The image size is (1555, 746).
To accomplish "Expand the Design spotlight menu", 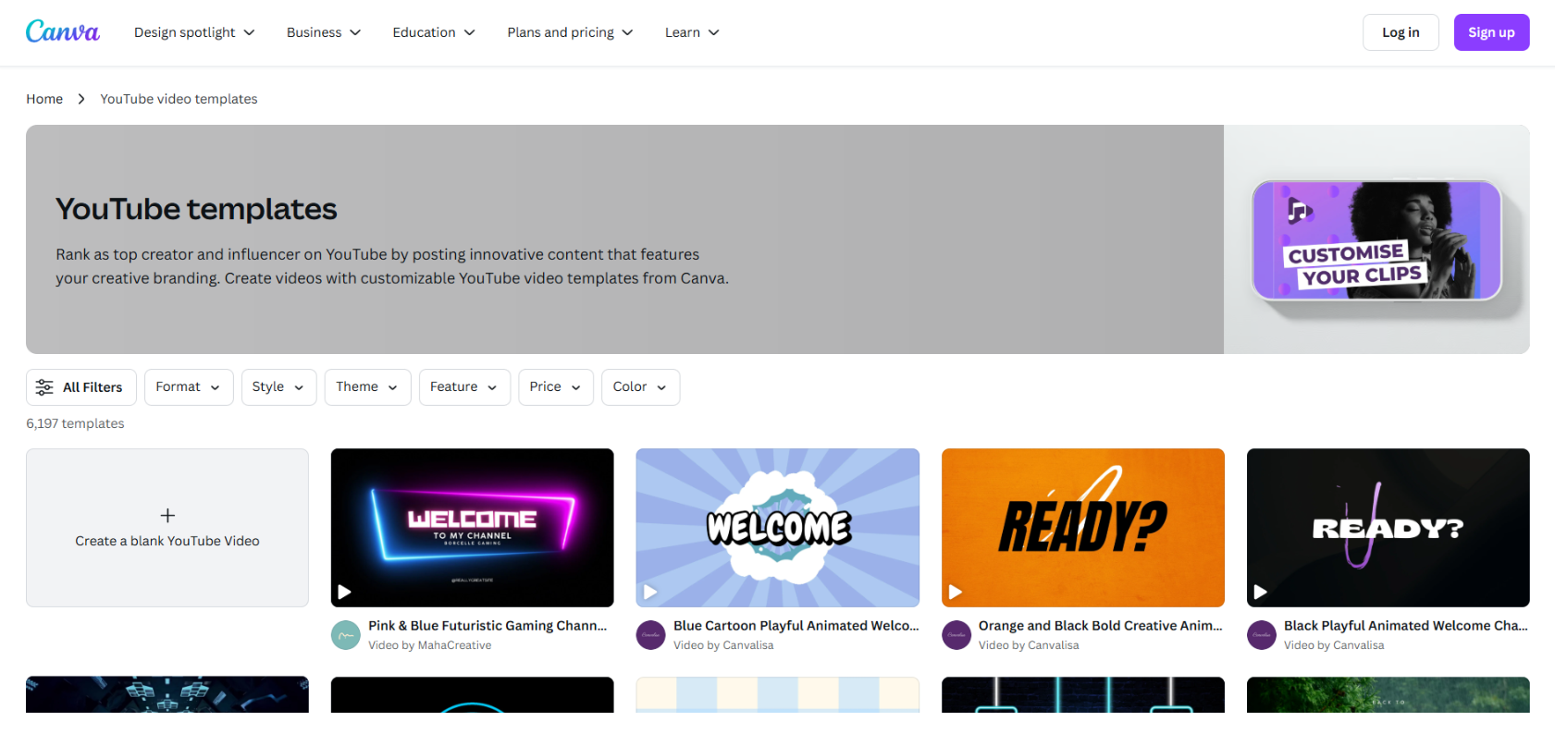I will click(194, 32).
